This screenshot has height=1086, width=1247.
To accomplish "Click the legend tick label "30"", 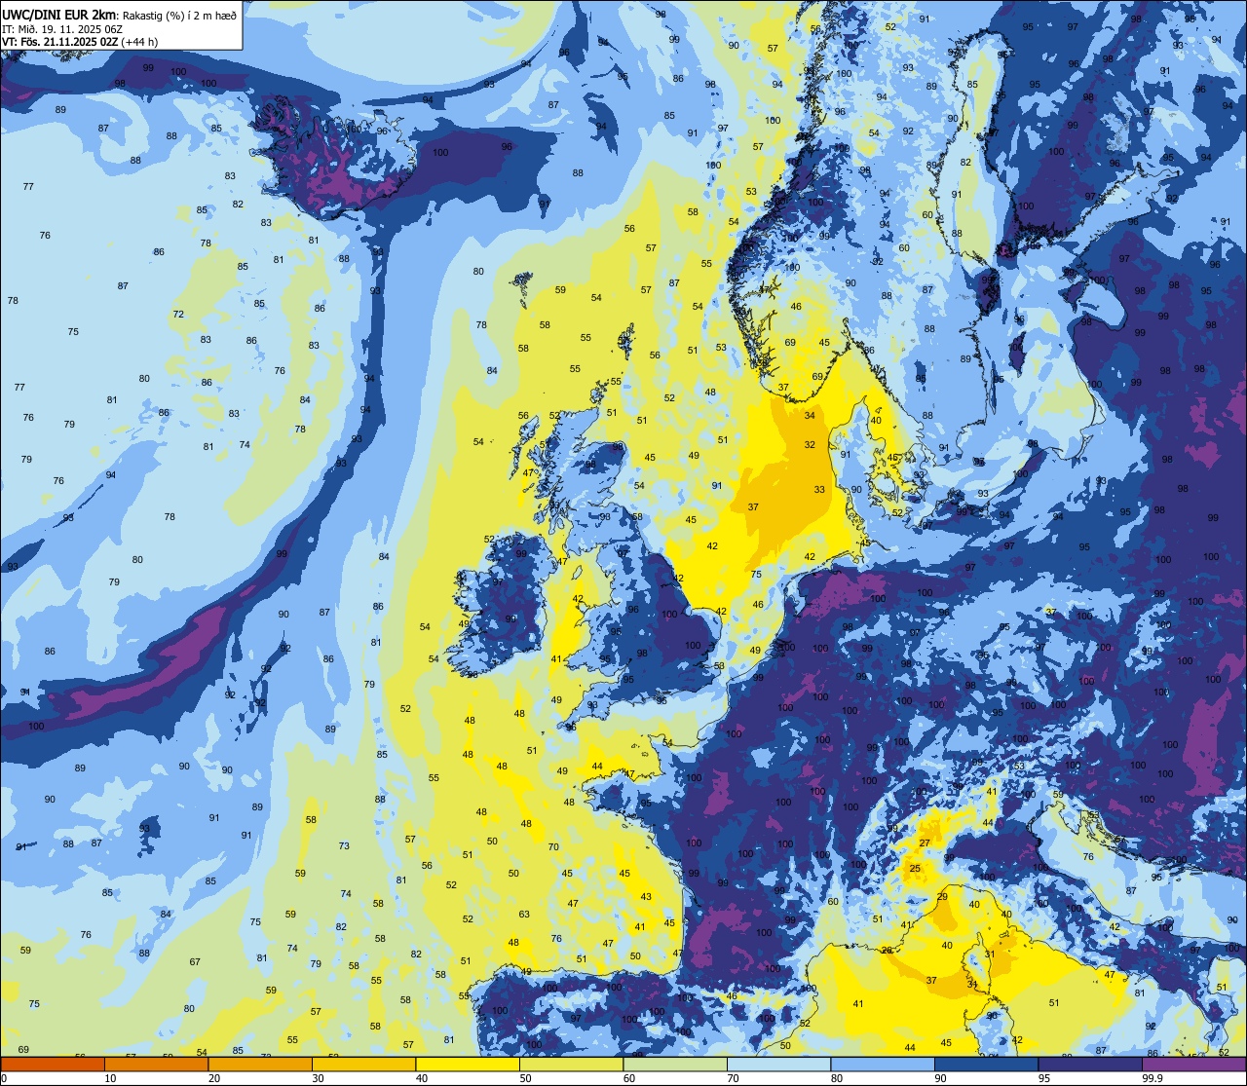I will [318, 1078].
